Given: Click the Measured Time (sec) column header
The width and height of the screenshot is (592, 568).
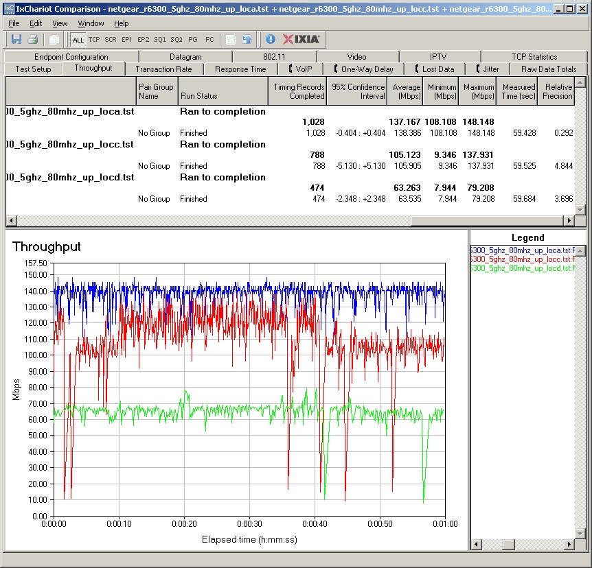Looking at the screenshot, I should (x=517, y=91).
